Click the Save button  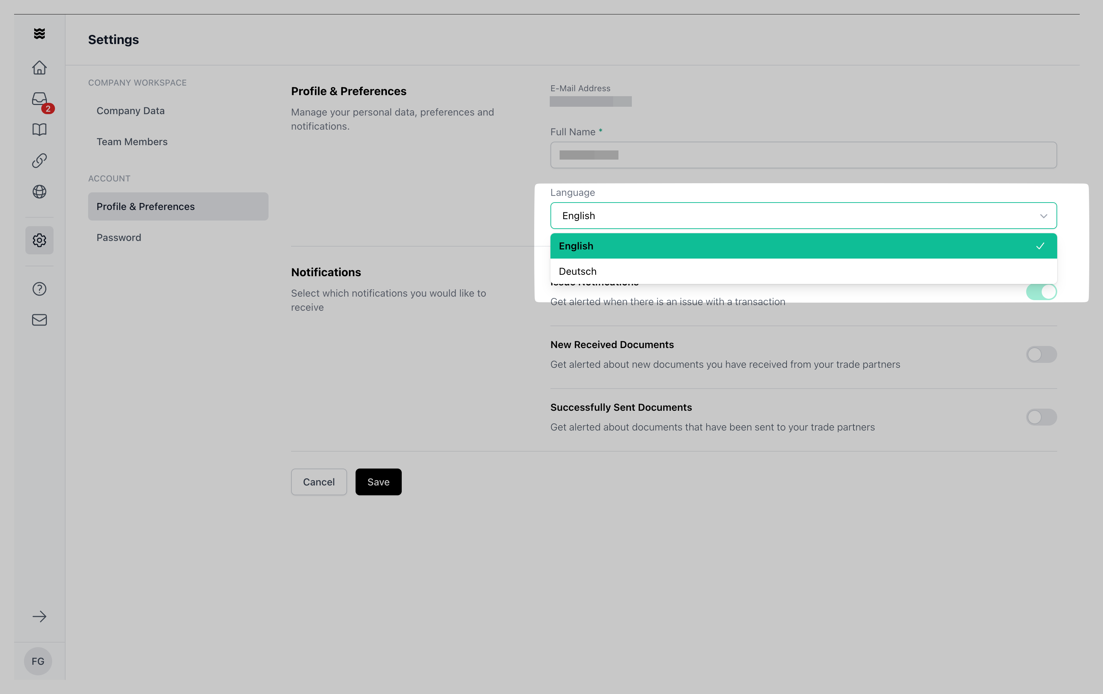tap(378, 482)
